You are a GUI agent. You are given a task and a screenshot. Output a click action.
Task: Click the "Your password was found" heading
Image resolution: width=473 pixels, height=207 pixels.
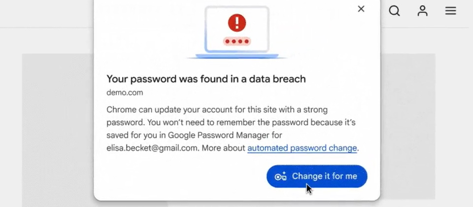point(206,79)
